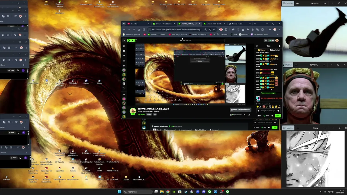Image resolution: width=347 pixels, height=195 pixels.
Task: Open the ChatGPT bookmark
Action: pyautogui.click(x=244, y=34)
